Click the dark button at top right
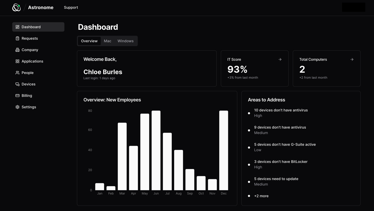The height and width of the screenshot is (211, 374). click(x=354, y=7)
